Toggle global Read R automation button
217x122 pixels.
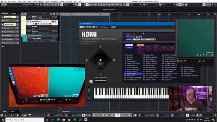53,5
